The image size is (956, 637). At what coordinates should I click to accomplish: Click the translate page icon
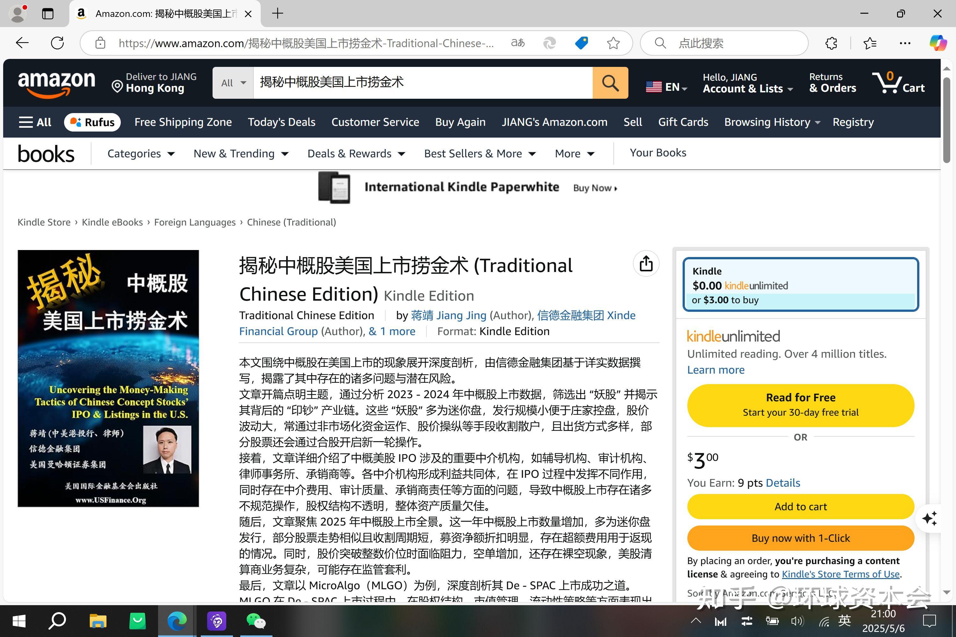coord(518,43)
